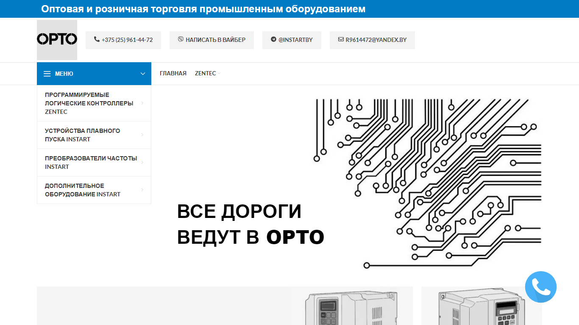579x325 pixels.
Task: Open НАПИСАТЬ В ВАЙБЕР button
Action: point(212,40)
